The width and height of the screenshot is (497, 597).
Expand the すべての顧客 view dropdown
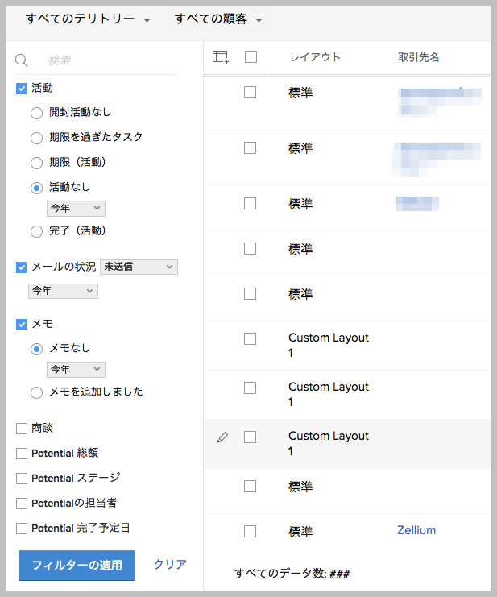[x=218, y=19]
